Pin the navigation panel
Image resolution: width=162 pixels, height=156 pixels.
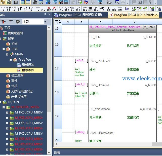45,15
